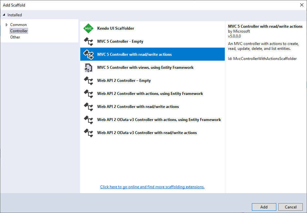Image resolution: width=307 pixels, height=213 pixels.
Task: Select MVC 5 Controller with read/write actions
Action: point(152,54)
